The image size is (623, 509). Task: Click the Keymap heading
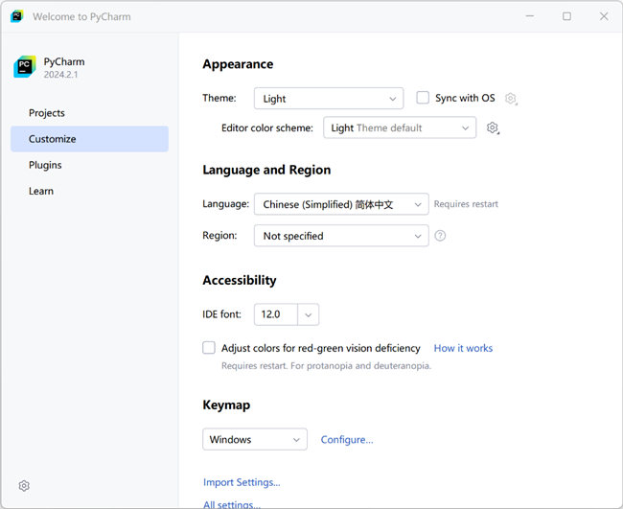coord(226,405)
